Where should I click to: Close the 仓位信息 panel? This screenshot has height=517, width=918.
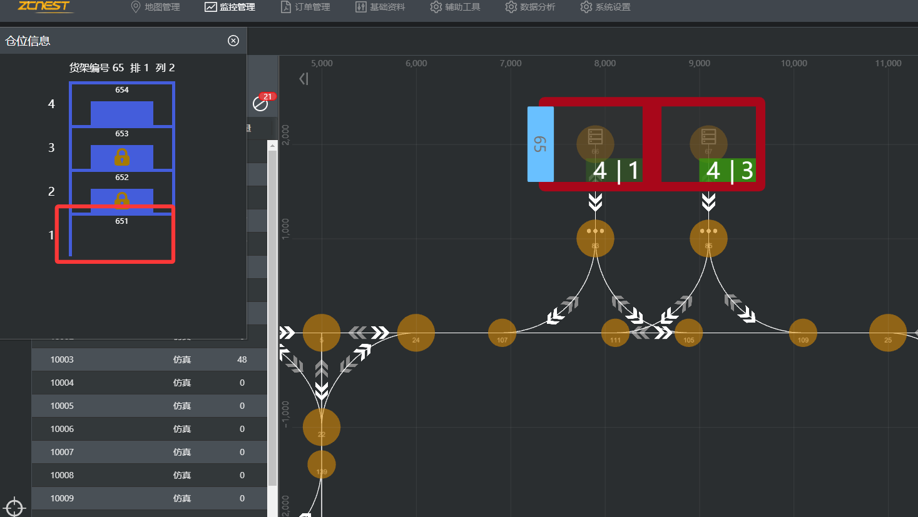click(233, 41)
